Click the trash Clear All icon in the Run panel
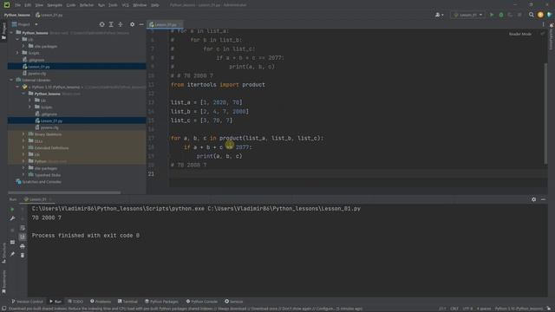555x312 pixels. [x=23, y=256]
